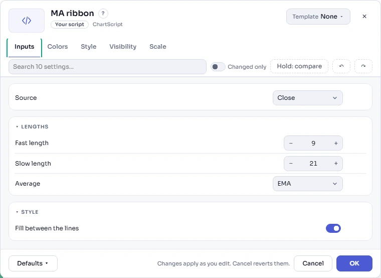Collapse the STYLE section

point(27,212)
